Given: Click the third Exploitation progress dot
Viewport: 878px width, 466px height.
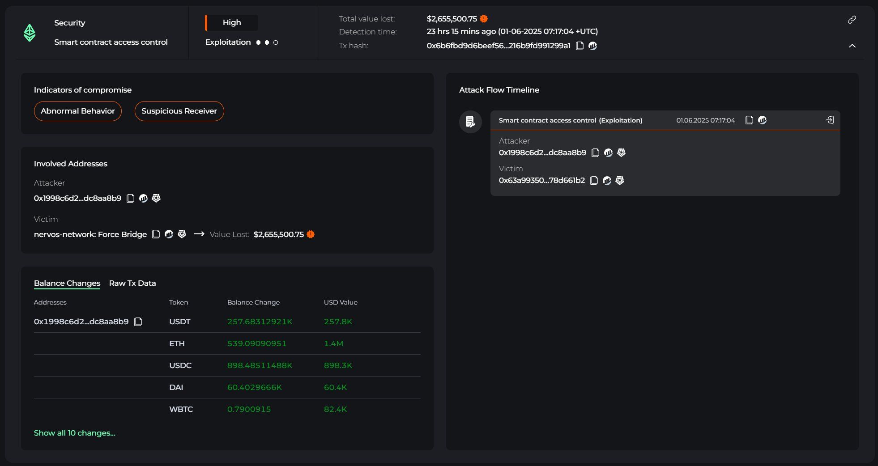Looking at the screenshot, I should (276, 42).
